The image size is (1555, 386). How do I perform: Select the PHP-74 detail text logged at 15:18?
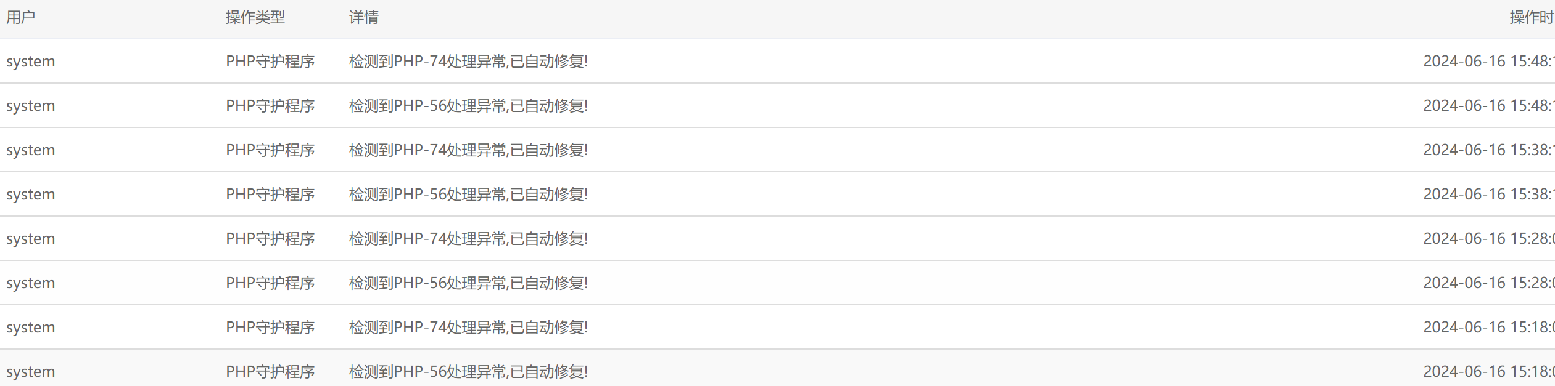(x=468, y=328)
